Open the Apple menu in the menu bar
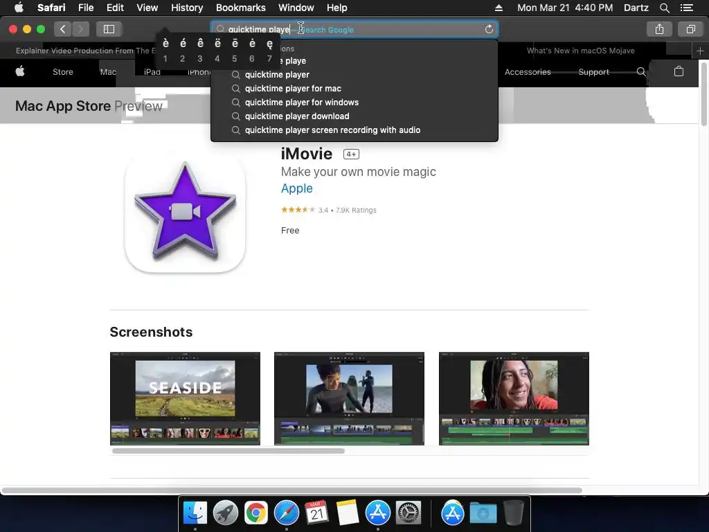Screen dimensions: 709x532 (19, 8)
